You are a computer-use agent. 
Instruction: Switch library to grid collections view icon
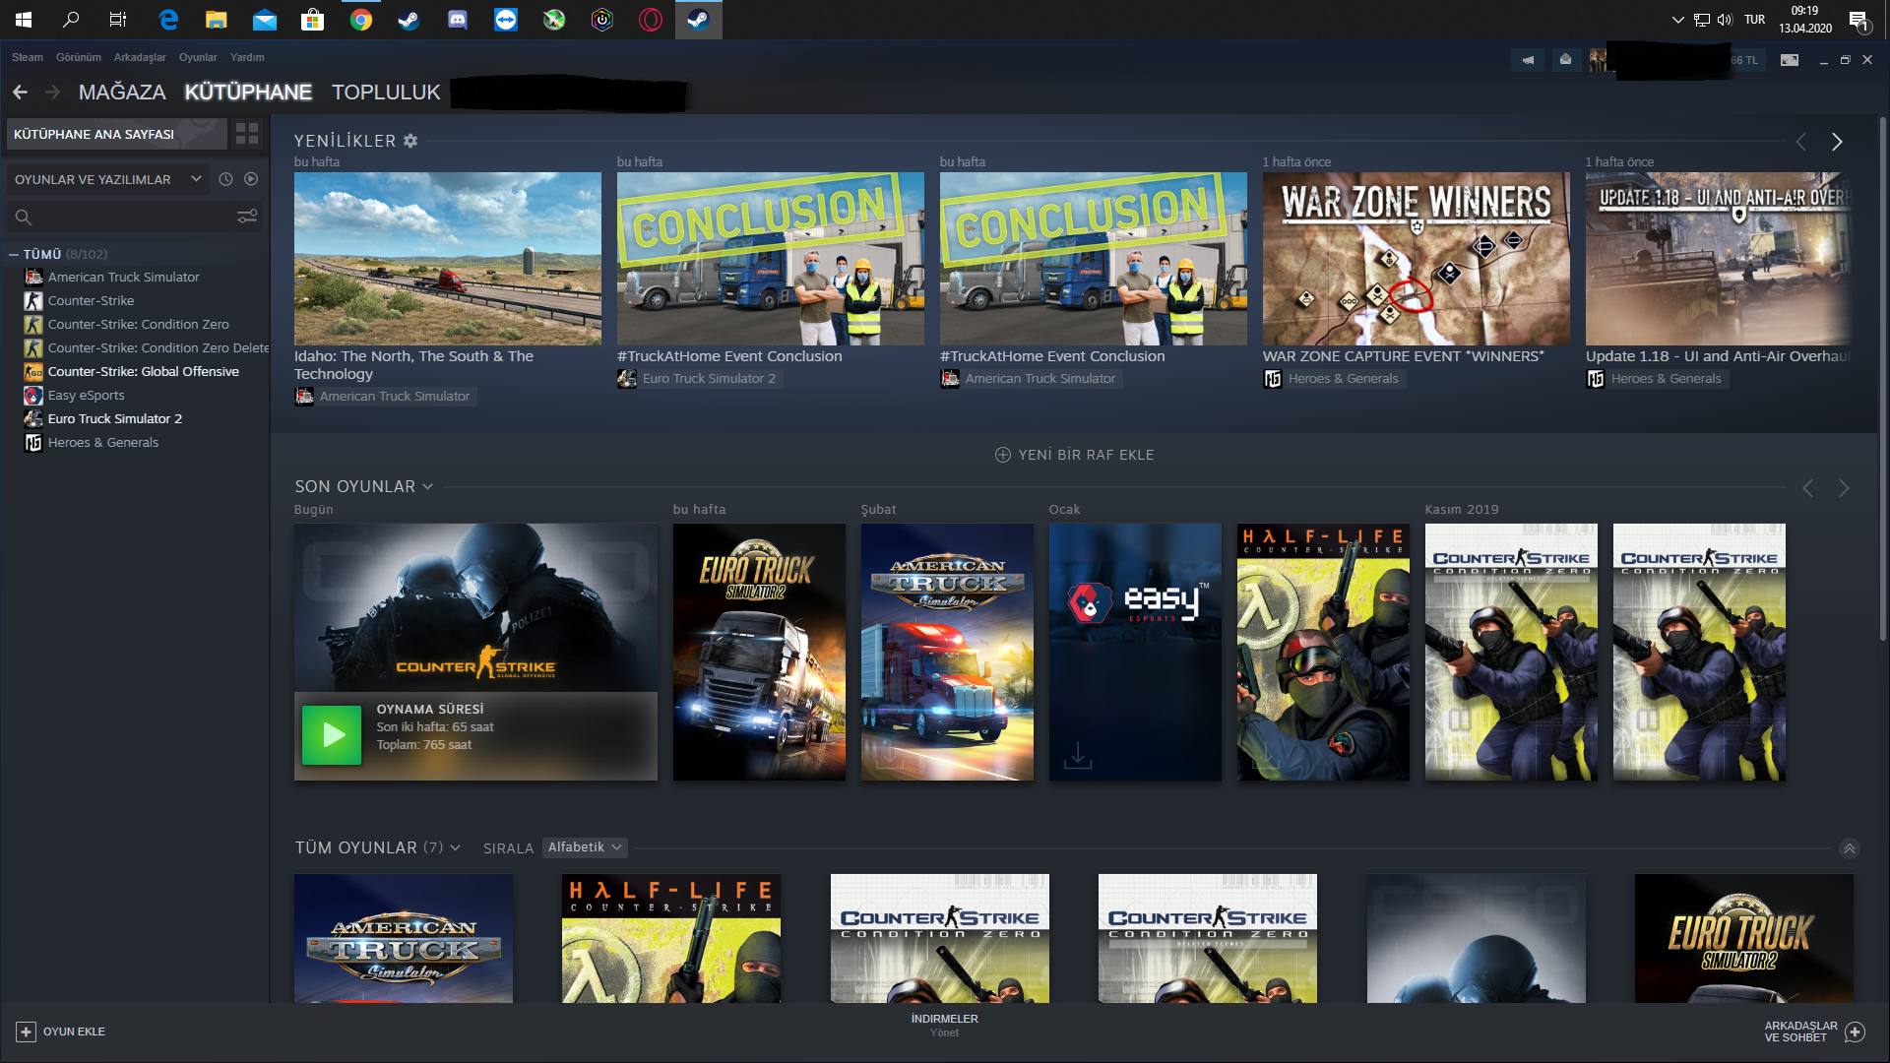(x=247, y=134)
